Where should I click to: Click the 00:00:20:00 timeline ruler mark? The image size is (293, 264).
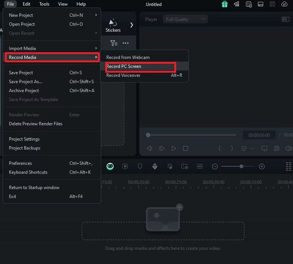(138, 182)
